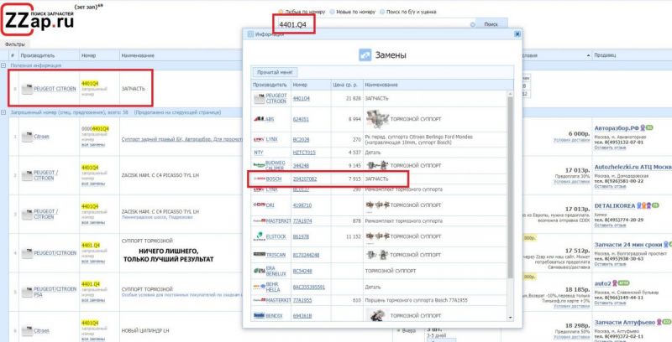Viewport: 672px width, 342px height.
Task: Click Peugeot Citroen icon in popup list
Action: click(259, 99)
